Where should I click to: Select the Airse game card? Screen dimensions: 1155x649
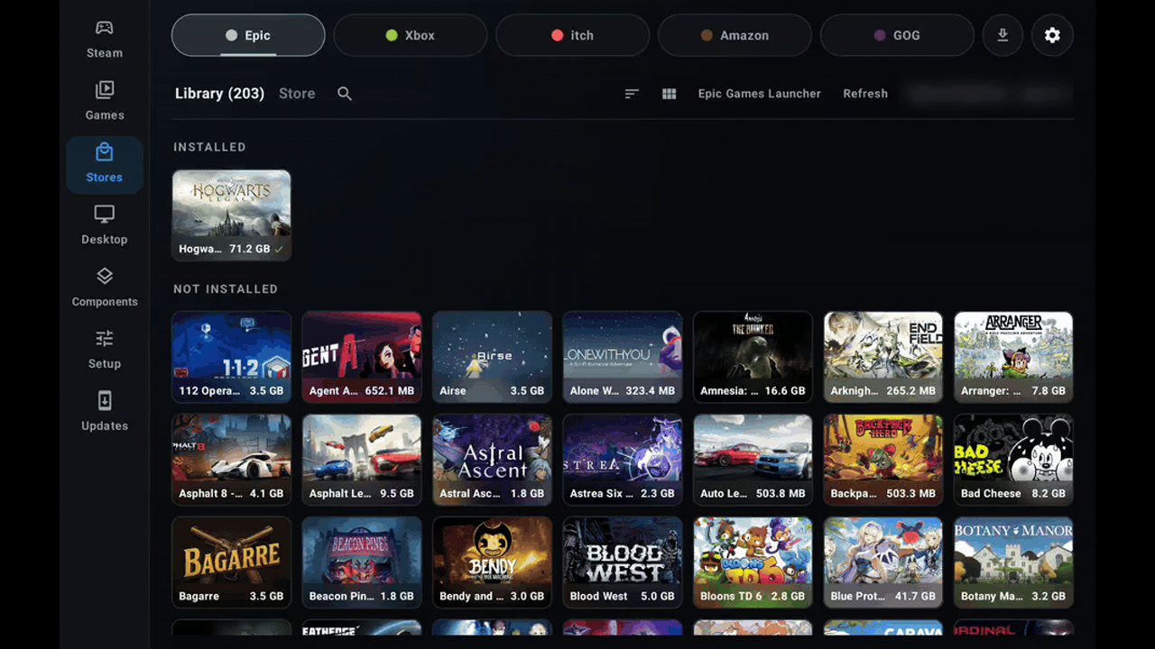(x=493, y=357)
